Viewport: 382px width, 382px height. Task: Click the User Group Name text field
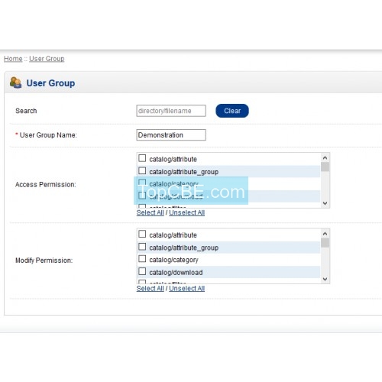(x=171, y=135)
